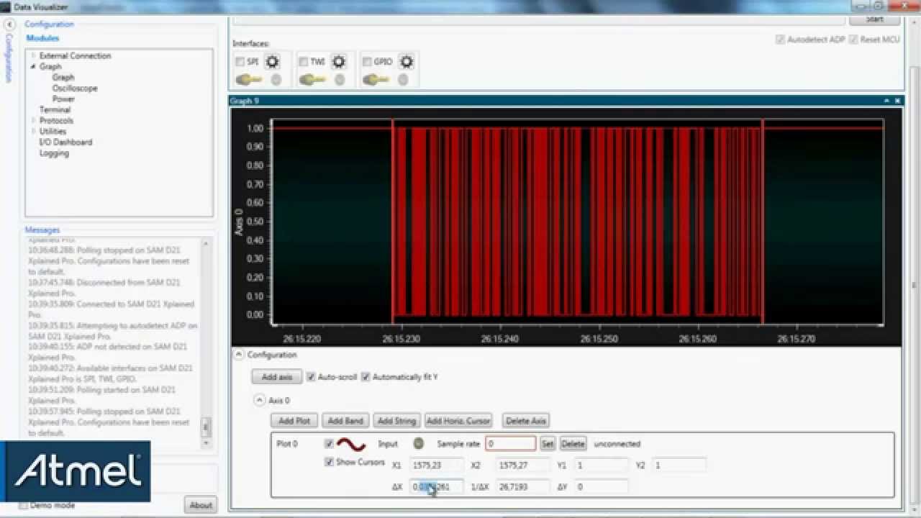
Task: Select Logging module in tree
Action: coord(54,153)
